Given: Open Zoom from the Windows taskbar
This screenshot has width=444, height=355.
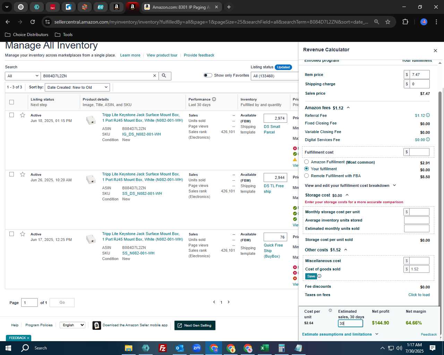Looking at the screenshot, I should tap(197, 348).
